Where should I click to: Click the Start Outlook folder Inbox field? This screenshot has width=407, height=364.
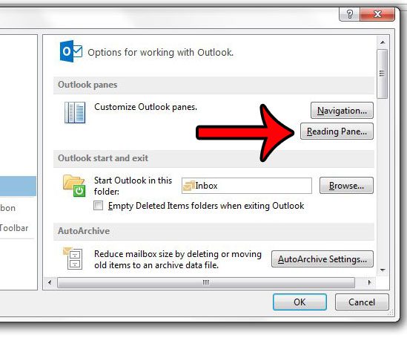click(x=247, y=186)
